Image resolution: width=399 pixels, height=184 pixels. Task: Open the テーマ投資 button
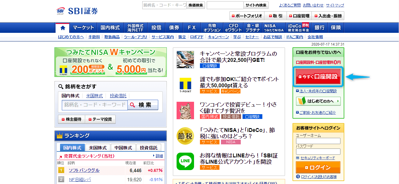tap(100, 119)
